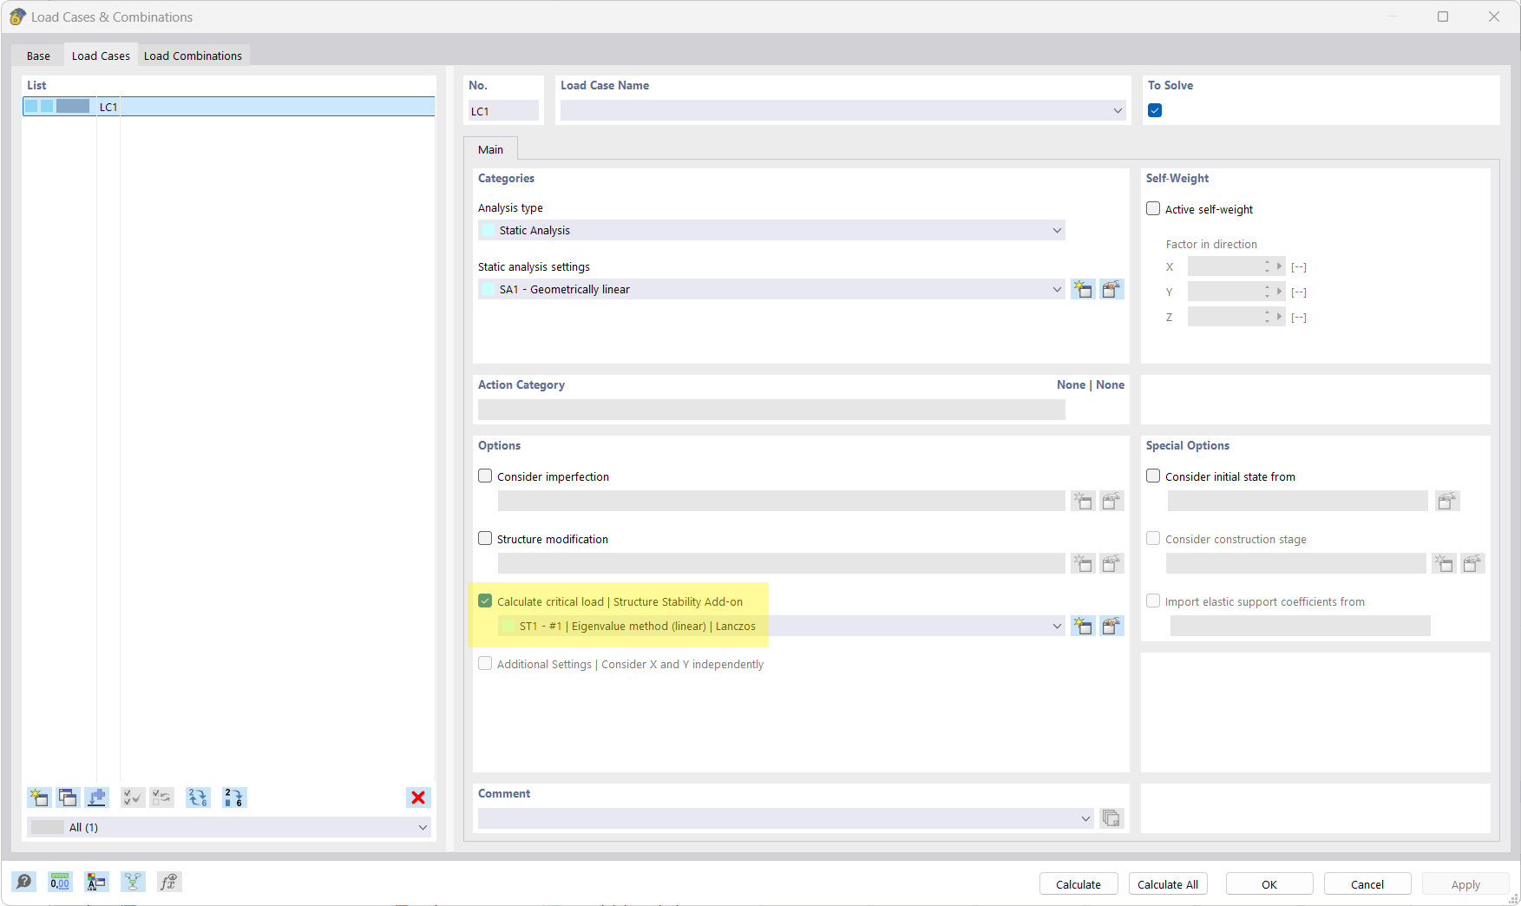This screenshot has width=1521, height=906.
Task: Create a new load case in the list
Action: click(x=38, y=798)
